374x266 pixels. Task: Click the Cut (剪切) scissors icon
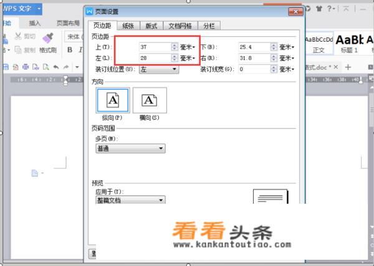point(18,36)
